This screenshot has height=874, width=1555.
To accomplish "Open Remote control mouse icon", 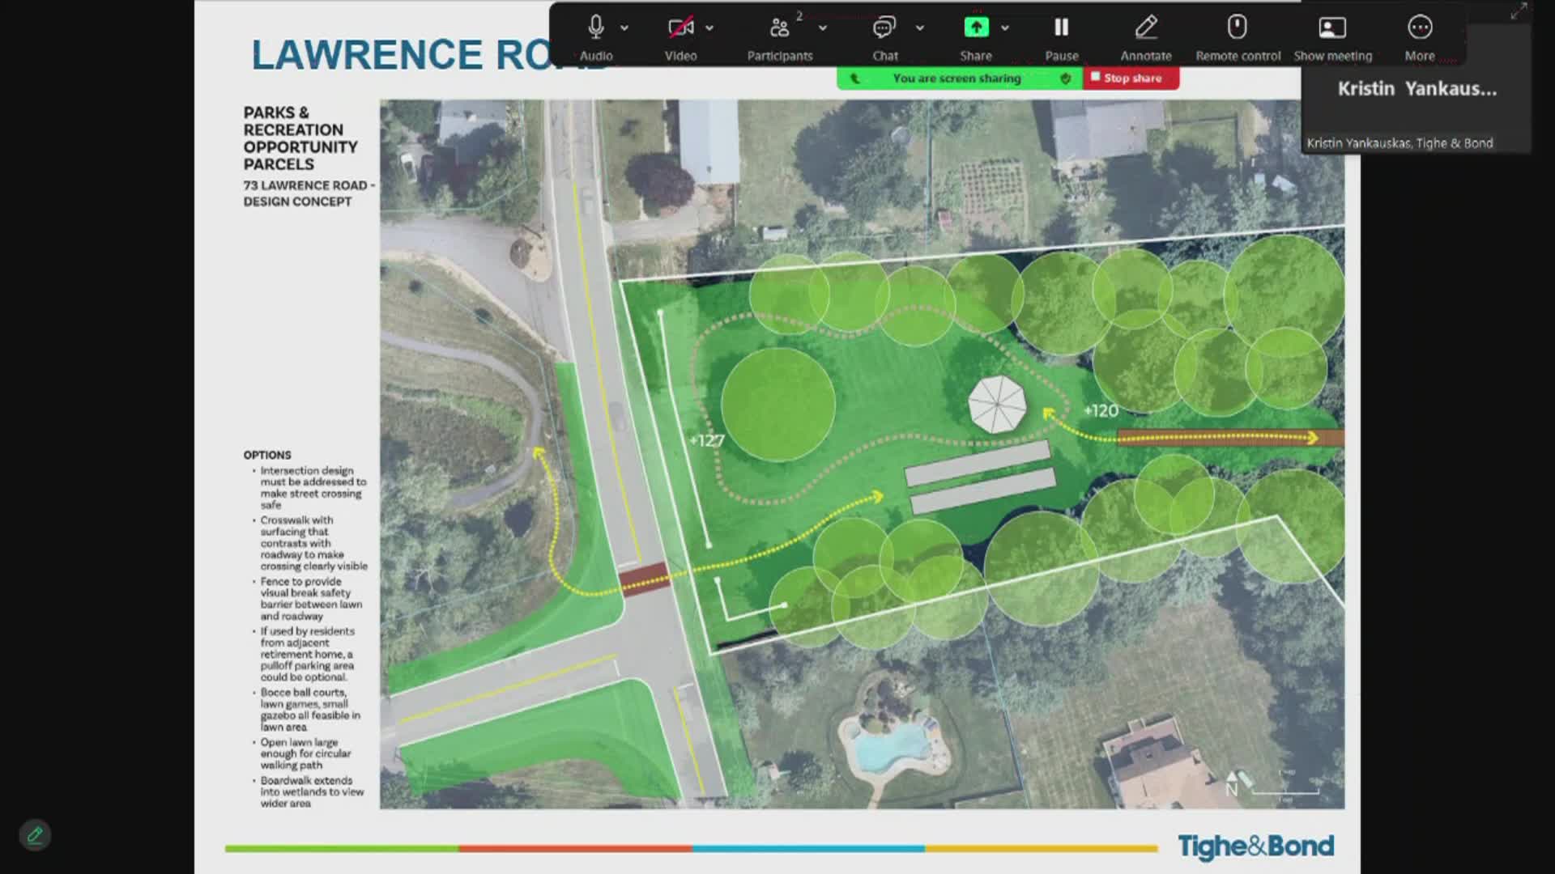I will 1237,27.
